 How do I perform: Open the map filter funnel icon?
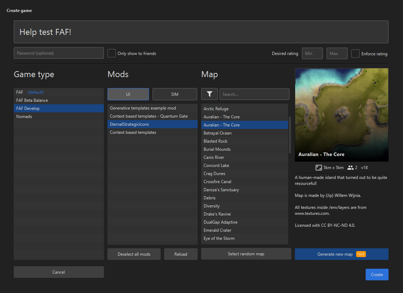[210, 94]
